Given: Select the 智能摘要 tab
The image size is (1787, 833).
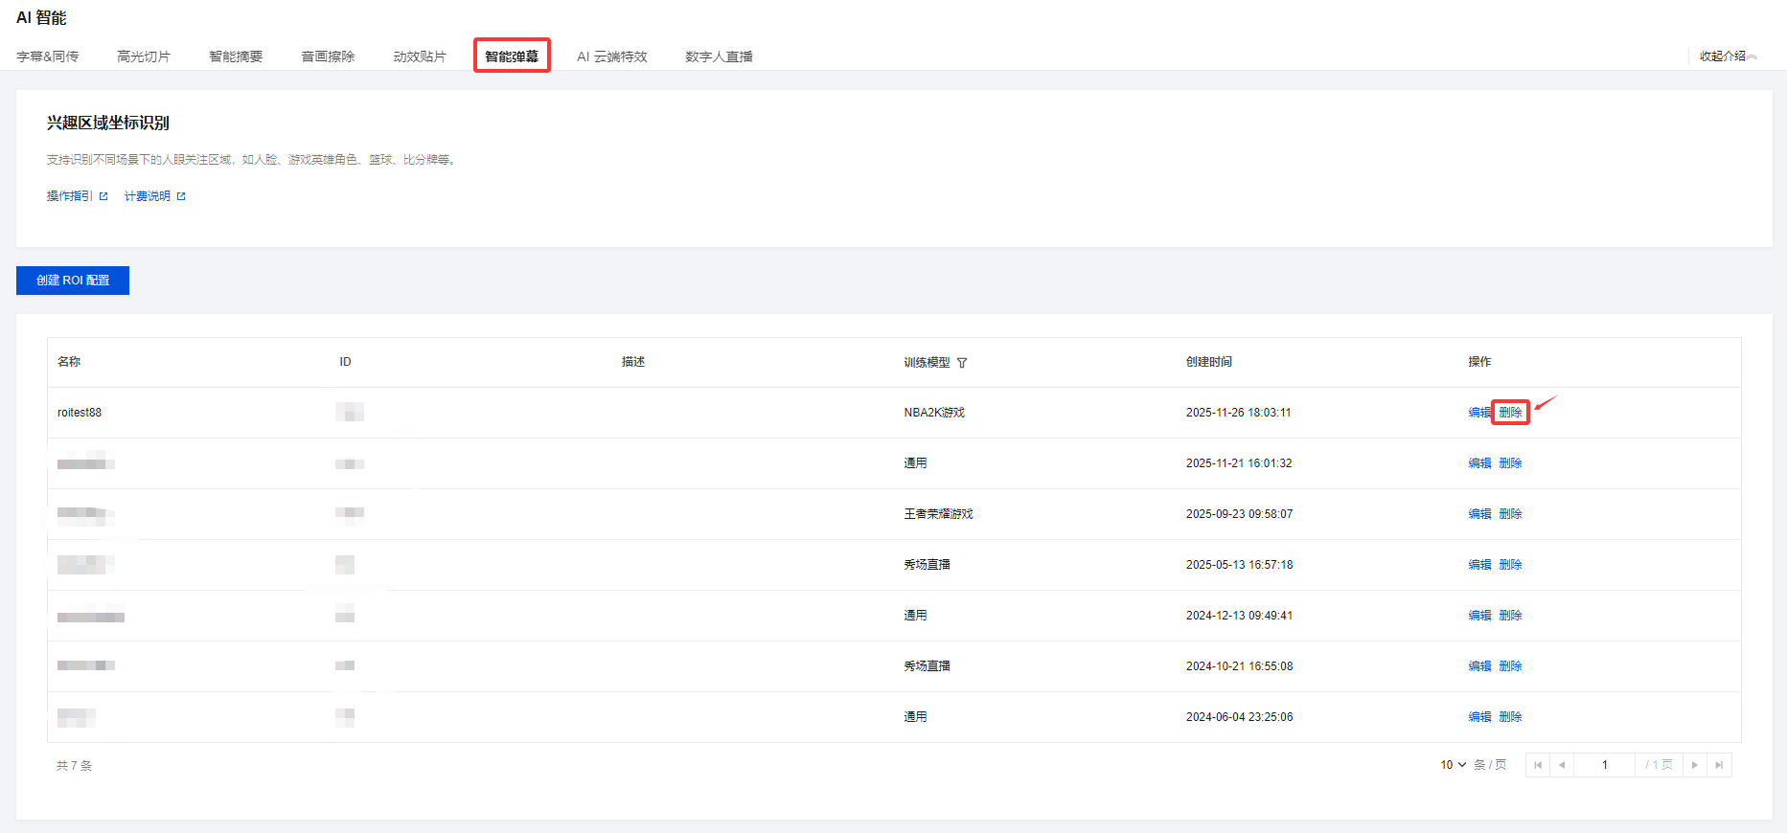Looking at the screenshot, I should pos(236,56).
